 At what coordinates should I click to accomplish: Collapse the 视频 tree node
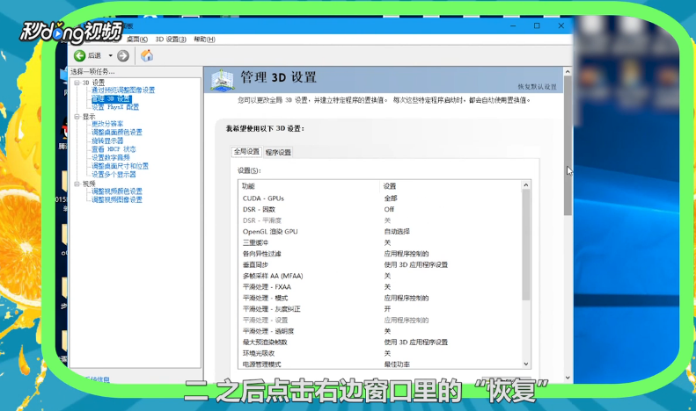(77, 184)
